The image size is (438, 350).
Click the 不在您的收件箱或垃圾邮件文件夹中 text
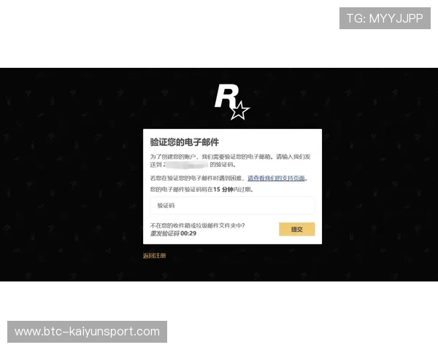pyautogui.click(x=197, y=225)
